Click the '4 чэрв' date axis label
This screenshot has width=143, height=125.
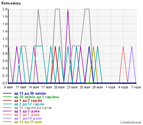pos(123,87)
